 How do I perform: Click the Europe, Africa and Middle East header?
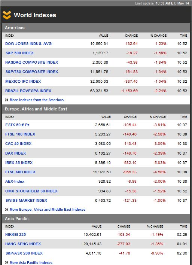coord(36,109)
